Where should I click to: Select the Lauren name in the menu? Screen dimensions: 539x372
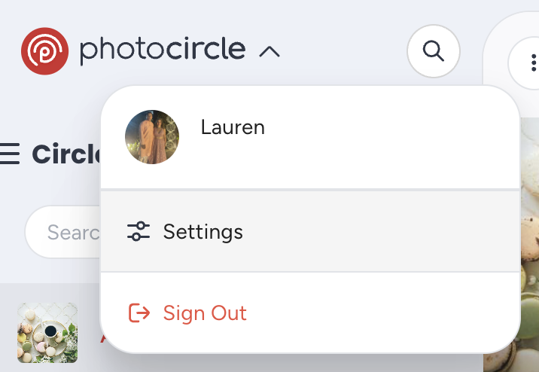(233, 127)
